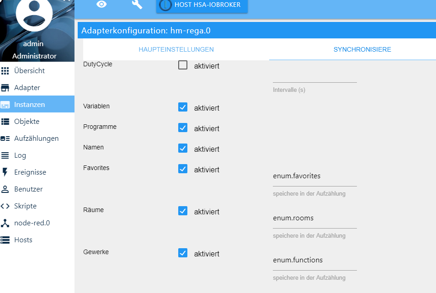This screenshot has width=436, height=293.
Task: Click the Administrator label under avatar
Action: (34, 56)
